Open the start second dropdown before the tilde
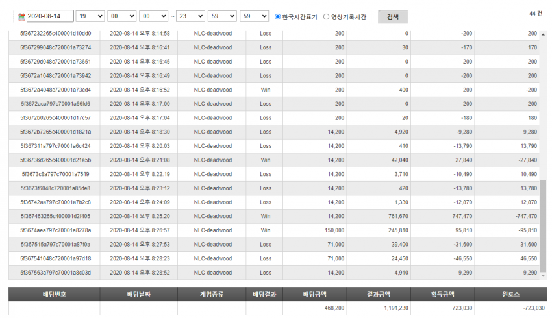Viewport: 552px width, 318px height. coord(153,16)
